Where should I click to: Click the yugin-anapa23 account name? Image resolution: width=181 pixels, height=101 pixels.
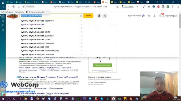[171, 16]
